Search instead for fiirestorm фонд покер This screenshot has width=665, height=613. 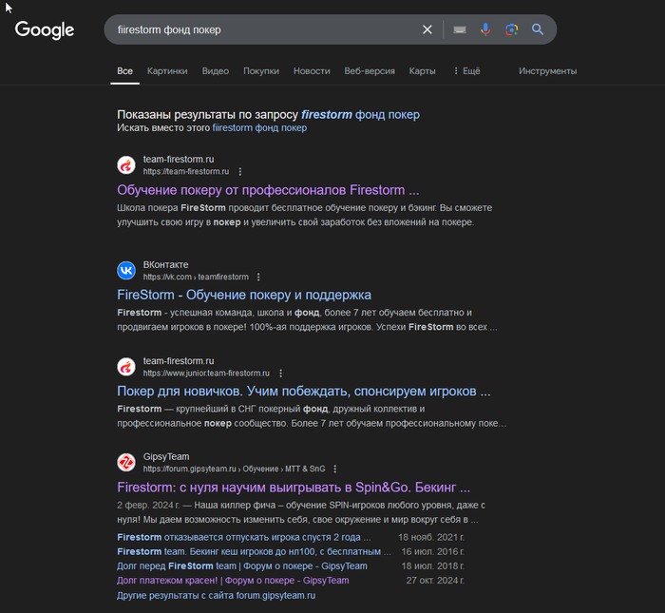259,127
